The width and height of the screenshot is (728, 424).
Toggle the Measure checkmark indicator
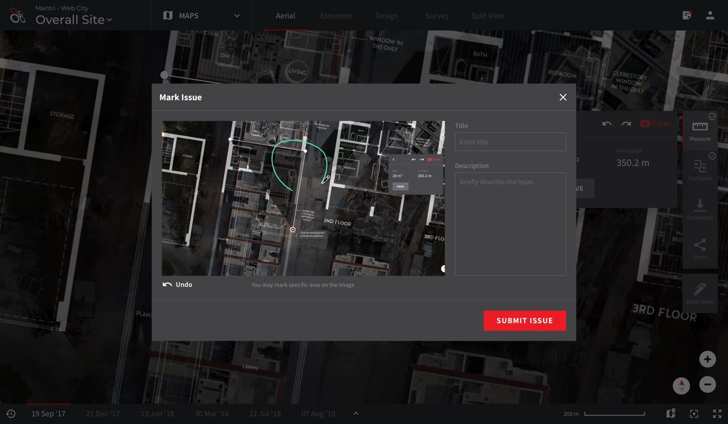pyautogui.click(x=712, y=116)
